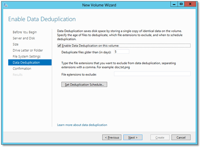The height and width of the screenshot is (148, 201).
Task: Select Before You Begin step
Action: pyautogui.click(x=25, y=32)
